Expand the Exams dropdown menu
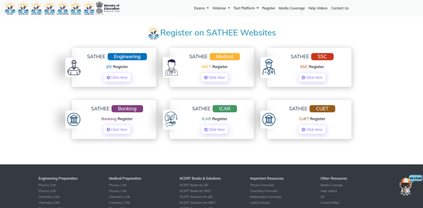This screenshot has width=423, height=208. [x=201, y=8]
